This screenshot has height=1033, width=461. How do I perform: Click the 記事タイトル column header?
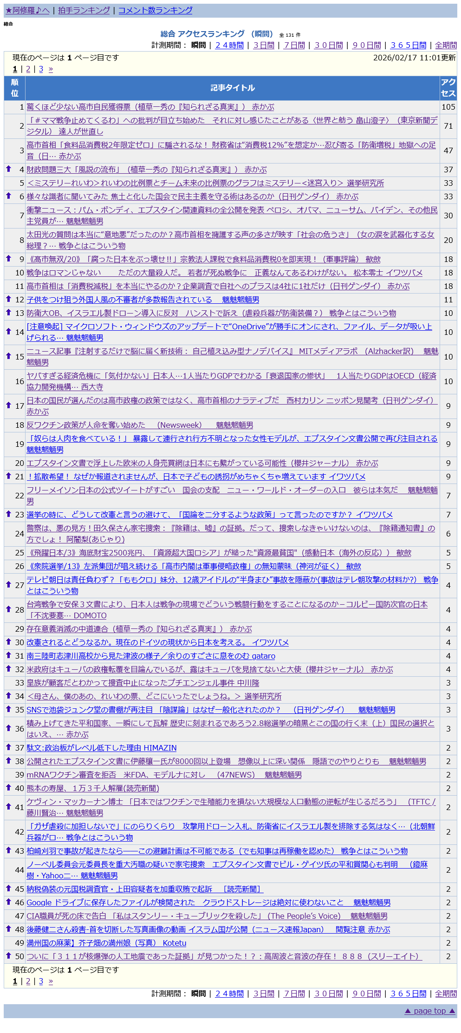pos(232,88)
